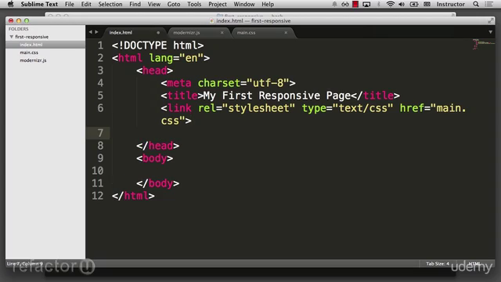Open the File menu
501x282 pixels.
coord(70,4)
